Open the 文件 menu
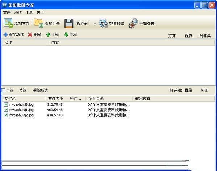 7,12
